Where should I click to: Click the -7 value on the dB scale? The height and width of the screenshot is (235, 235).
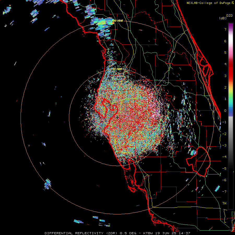(224, 192)
